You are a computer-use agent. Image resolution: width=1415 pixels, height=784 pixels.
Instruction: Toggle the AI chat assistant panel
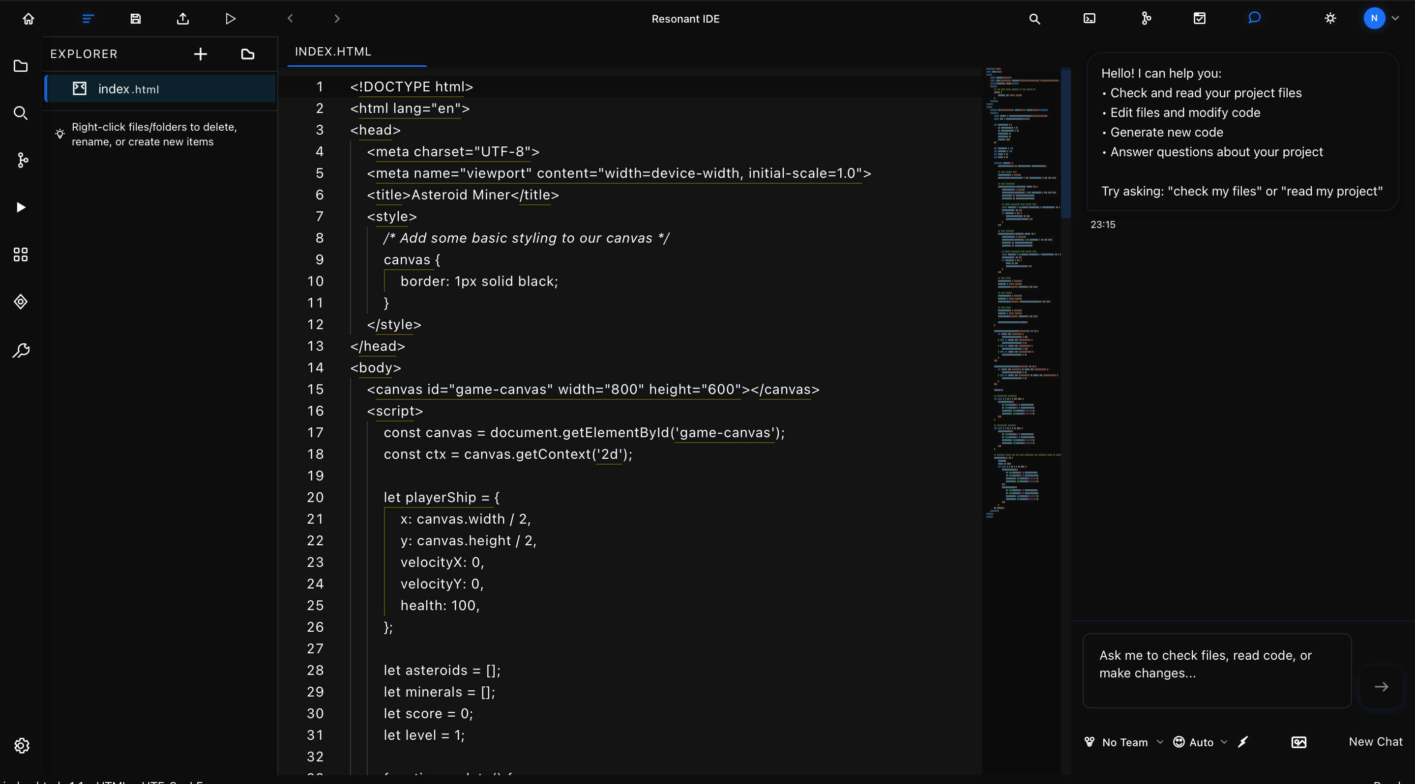point(1254,18)
